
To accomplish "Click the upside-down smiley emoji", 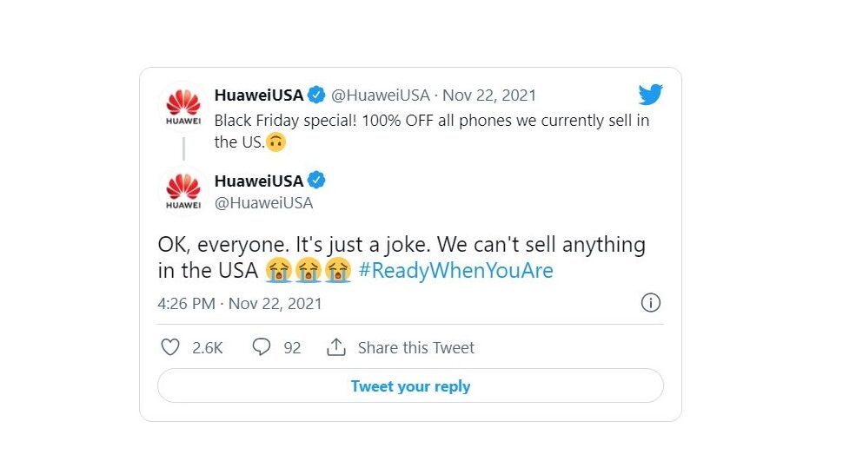I will (x=276, y=142).
